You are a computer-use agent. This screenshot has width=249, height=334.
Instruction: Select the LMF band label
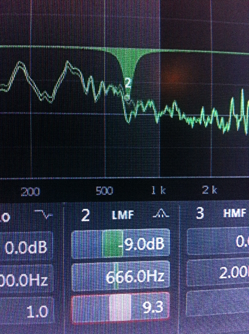(x=123, y=215)
